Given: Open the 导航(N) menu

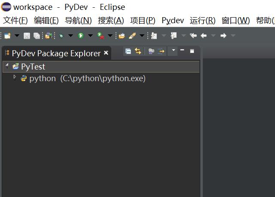Looking at the screenshot, I should 78,21.
